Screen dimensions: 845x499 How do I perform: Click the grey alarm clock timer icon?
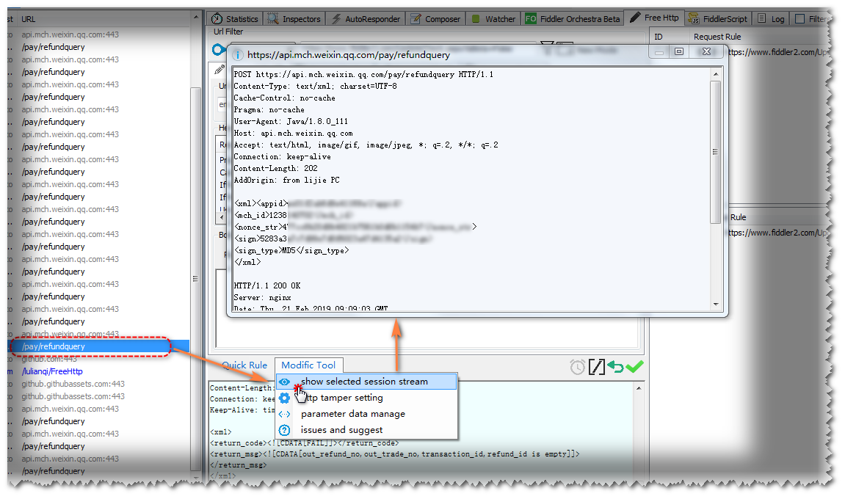pos(577,367)
